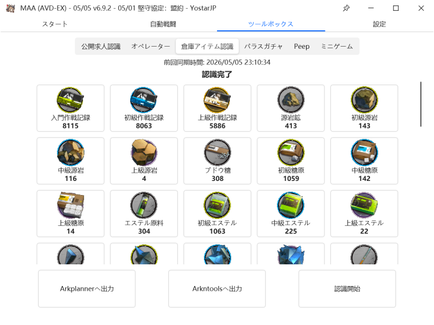Click the エステル原料 item icon
Viewport: 434px width, 325px height.
pyautogui.click(x=144, y=205)
